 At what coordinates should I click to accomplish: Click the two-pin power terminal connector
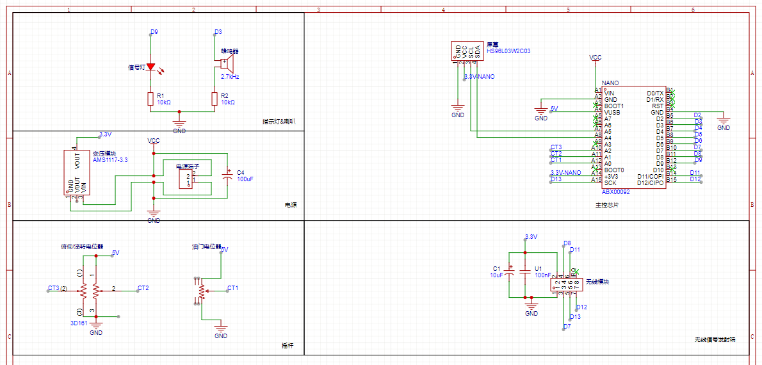[x=187, y=179]
